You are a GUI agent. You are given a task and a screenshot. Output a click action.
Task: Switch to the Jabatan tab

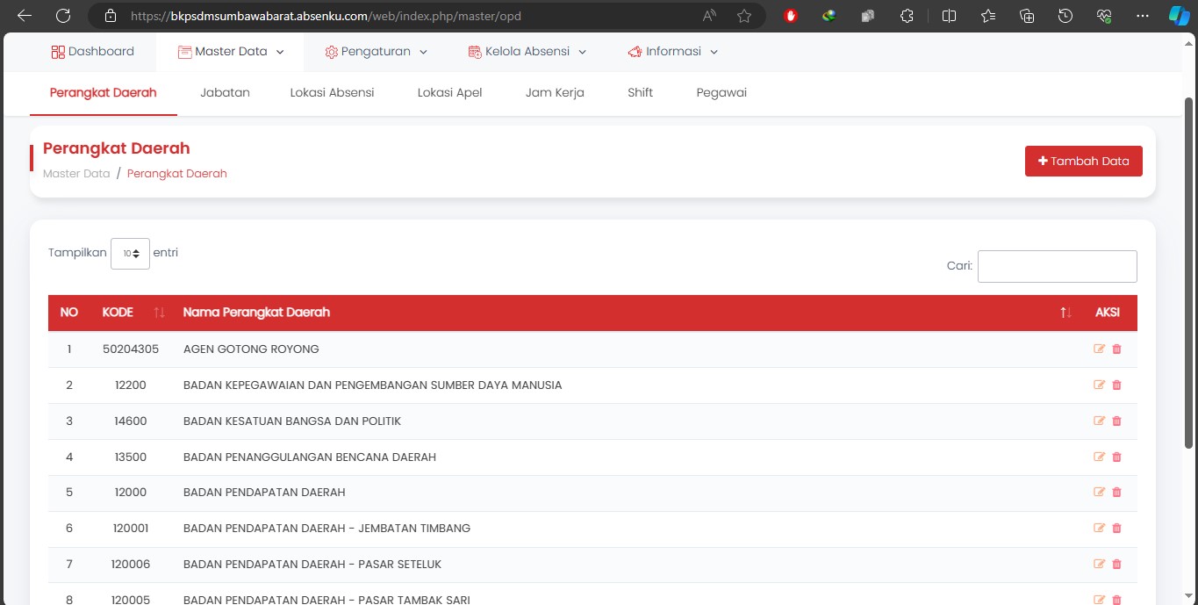coord(225,92)
